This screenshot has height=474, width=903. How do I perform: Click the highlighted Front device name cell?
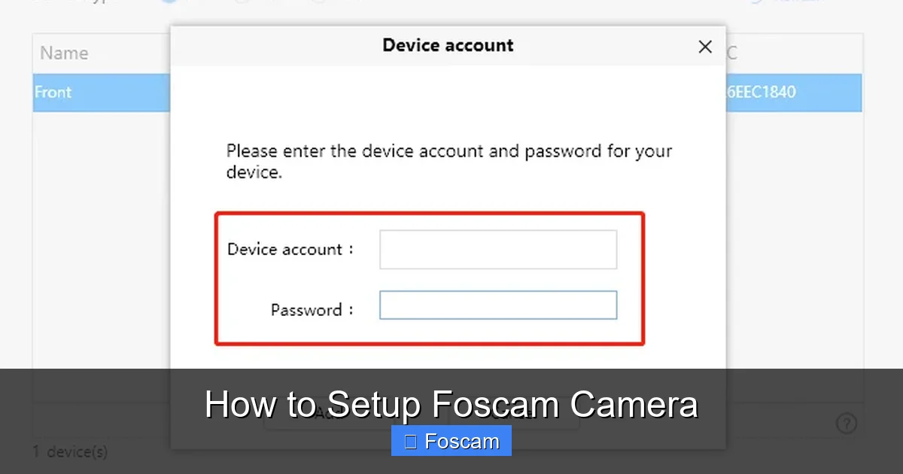click(53, 92)
